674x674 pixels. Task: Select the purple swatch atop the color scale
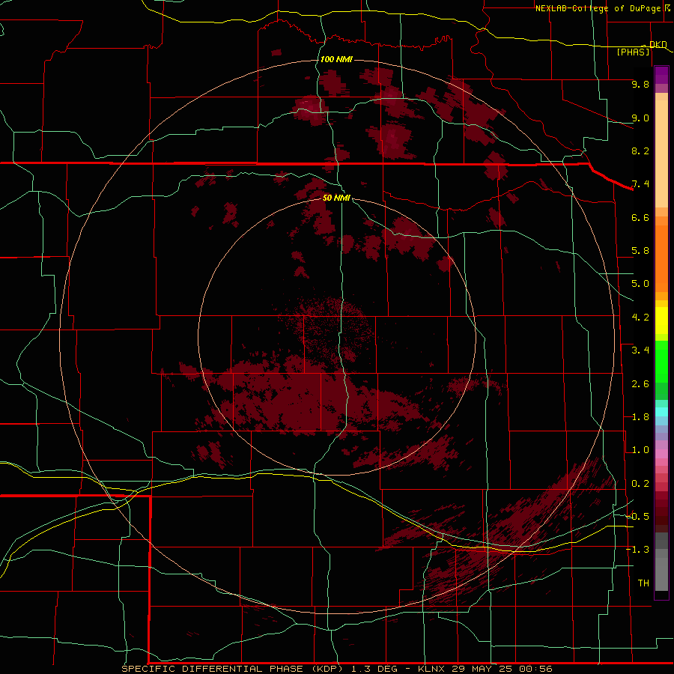[x=661, y=75]
